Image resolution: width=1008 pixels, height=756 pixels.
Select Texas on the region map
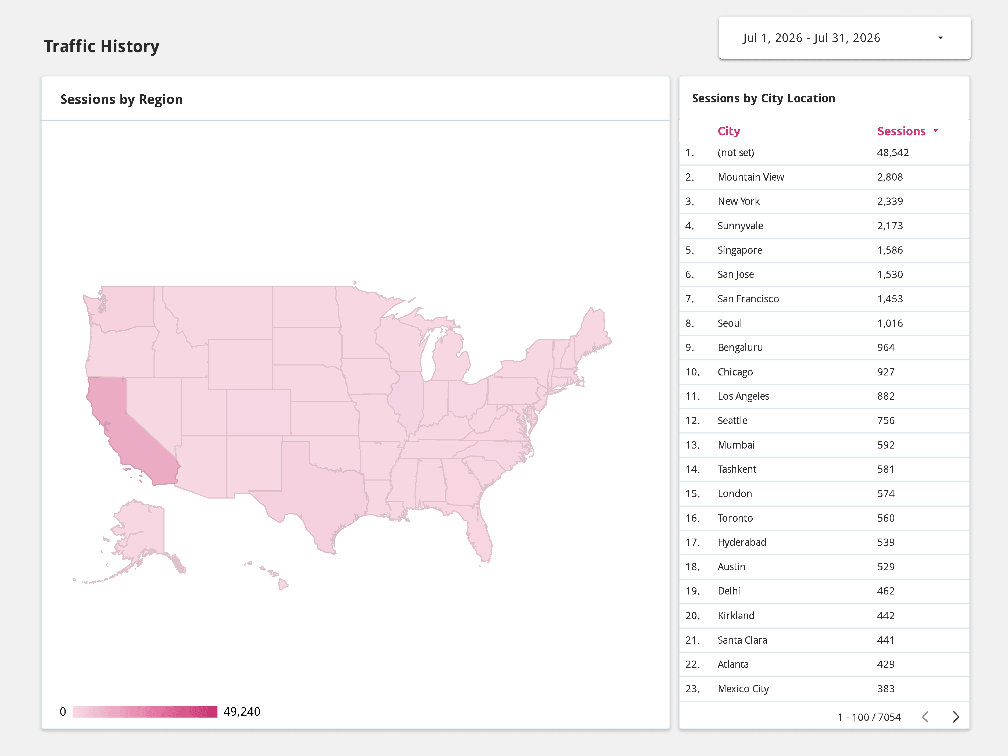click(x=319, y=492)
